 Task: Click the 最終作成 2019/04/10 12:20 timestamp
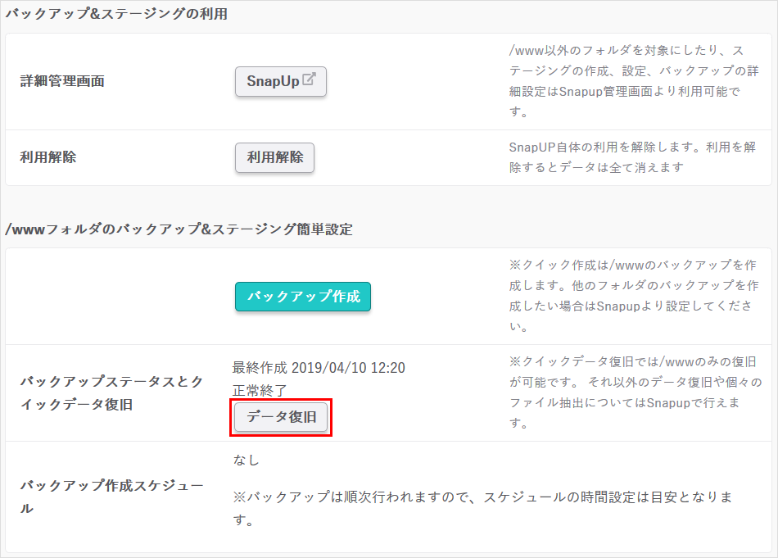pos(319,368)
